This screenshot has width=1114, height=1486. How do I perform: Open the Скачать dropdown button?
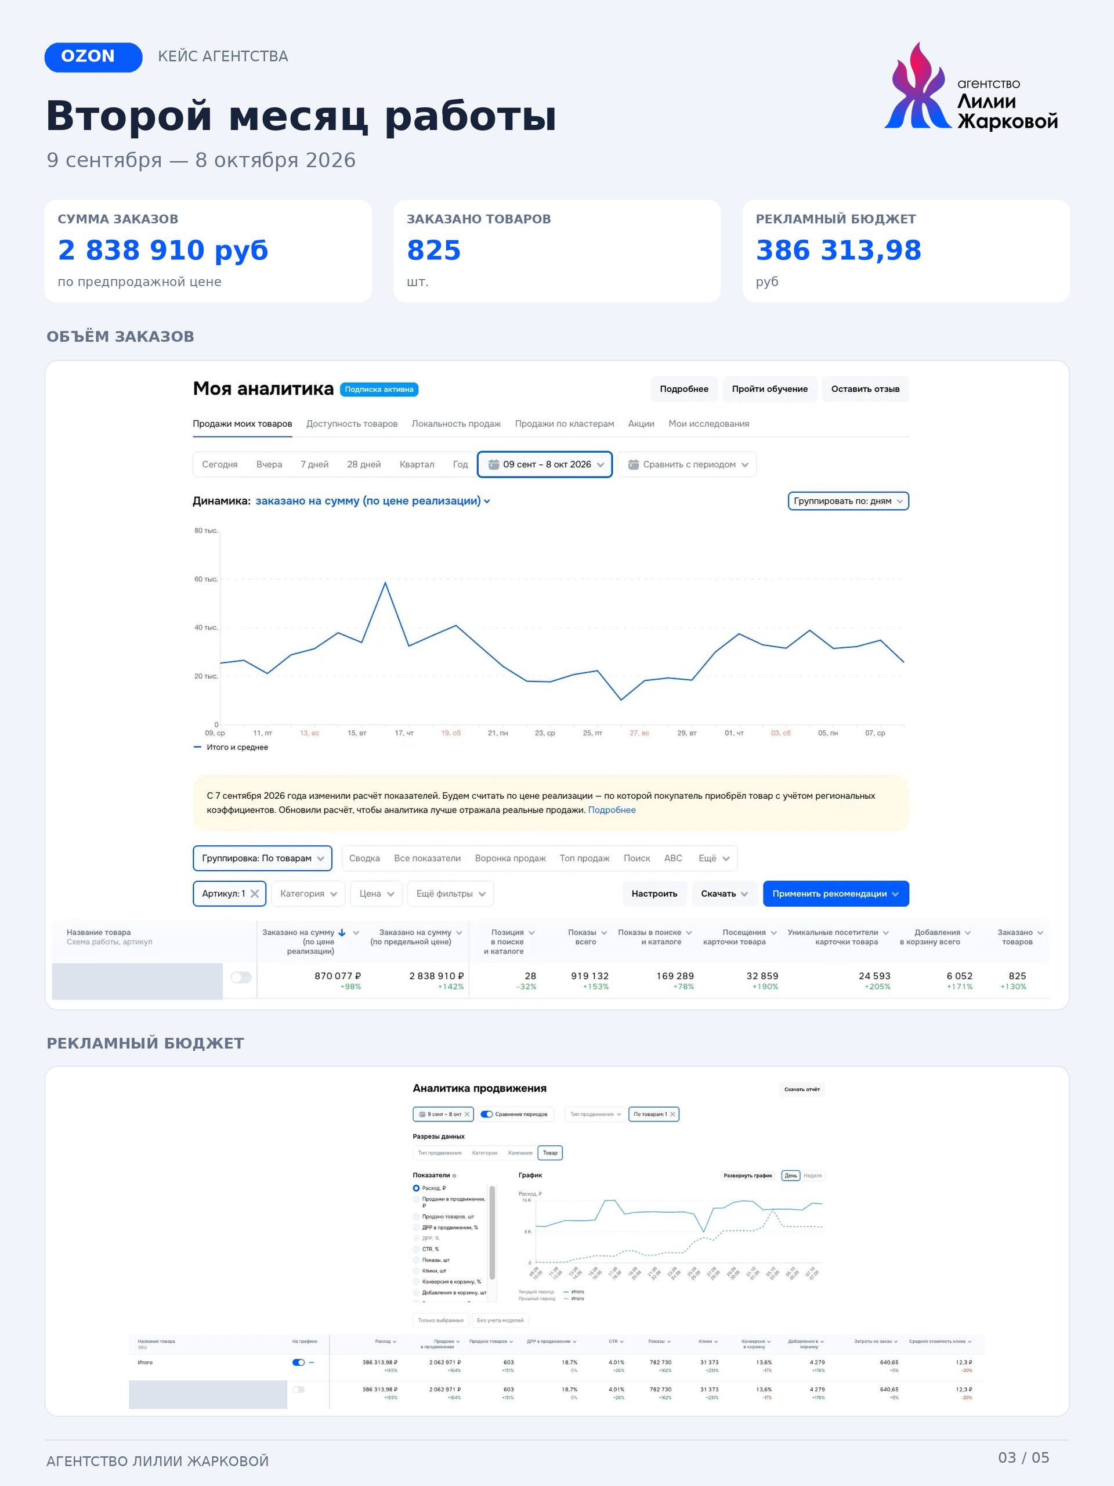pyautogui.click(x=725, y=893)
